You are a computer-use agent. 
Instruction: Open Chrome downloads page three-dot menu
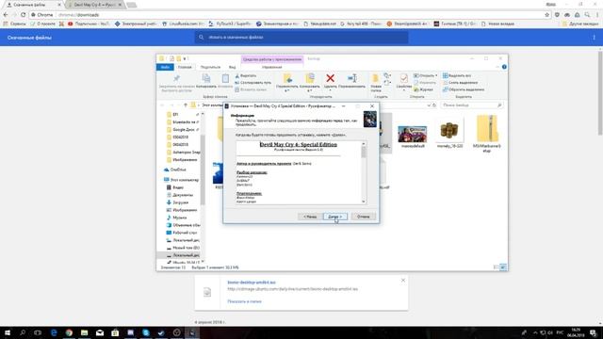[x=594, y=38]
